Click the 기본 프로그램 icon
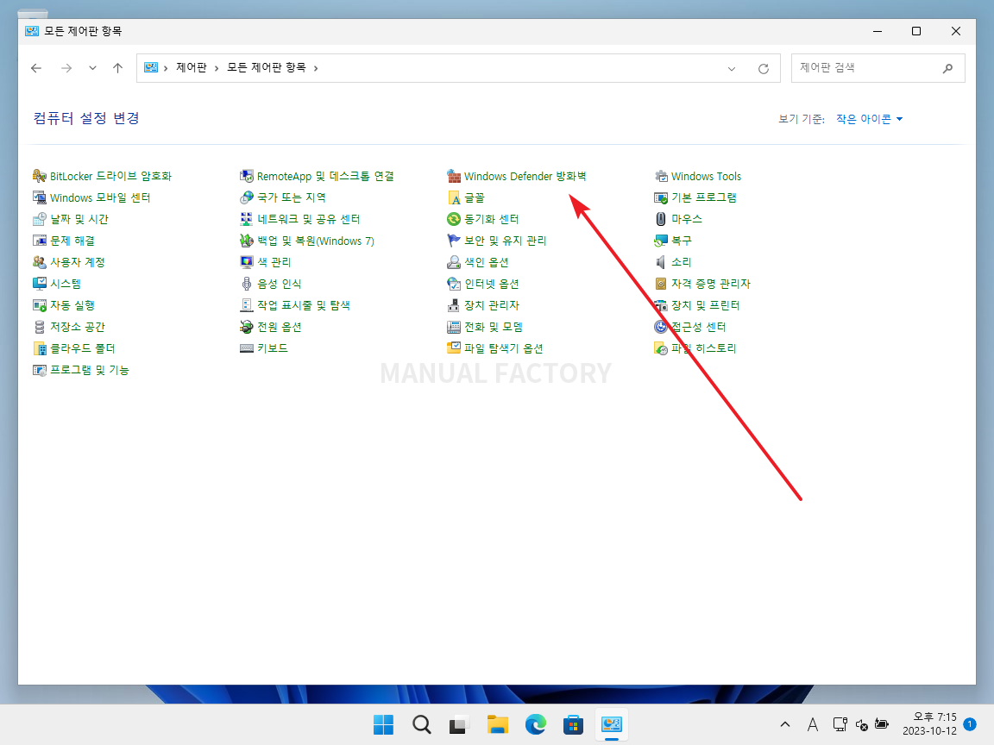This screenshot has height=745, width=994. (x=661, y=197)
